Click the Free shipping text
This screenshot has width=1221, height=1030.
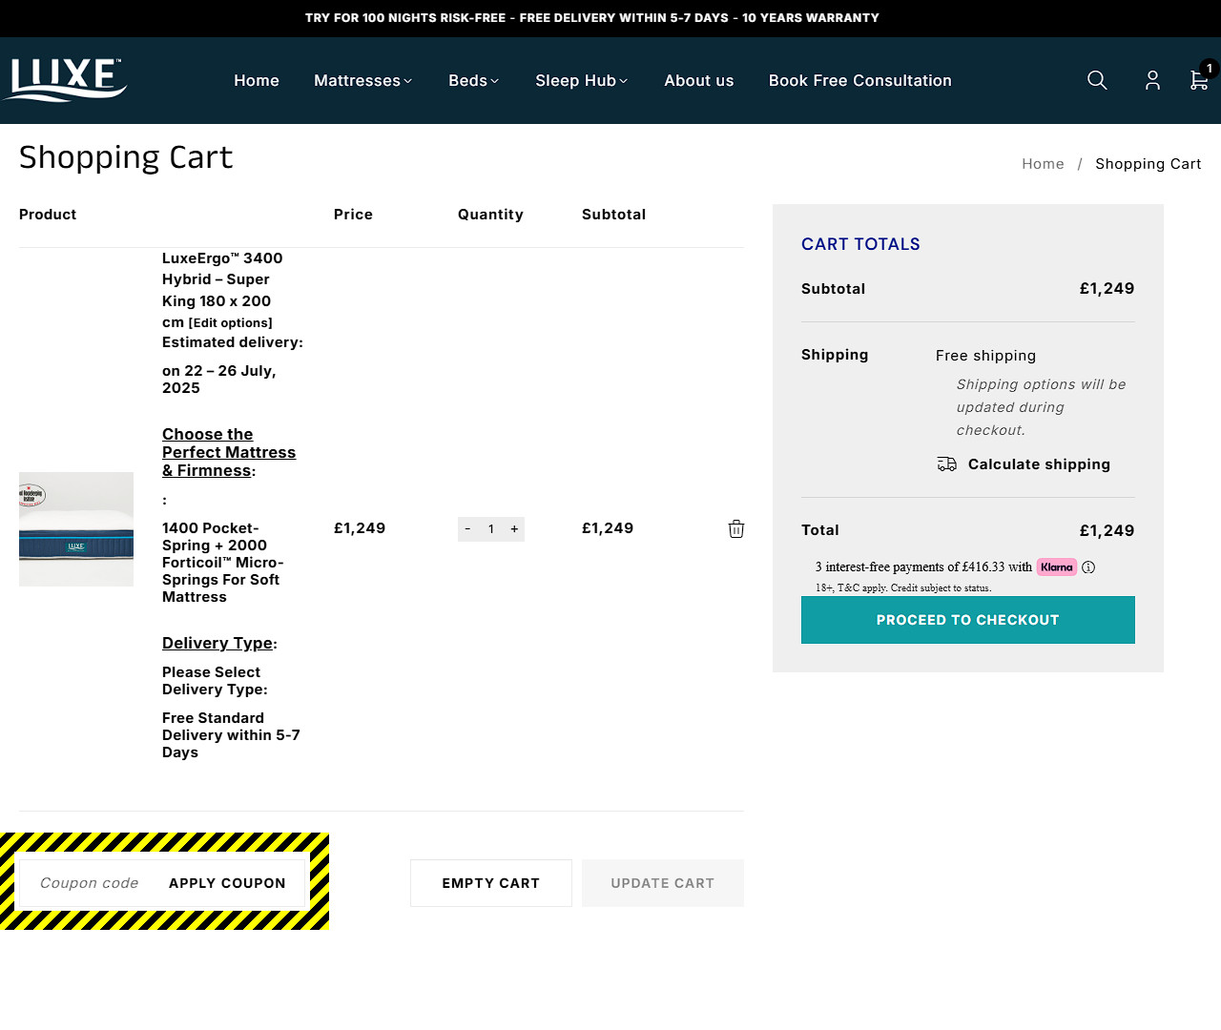click(985, 356)
